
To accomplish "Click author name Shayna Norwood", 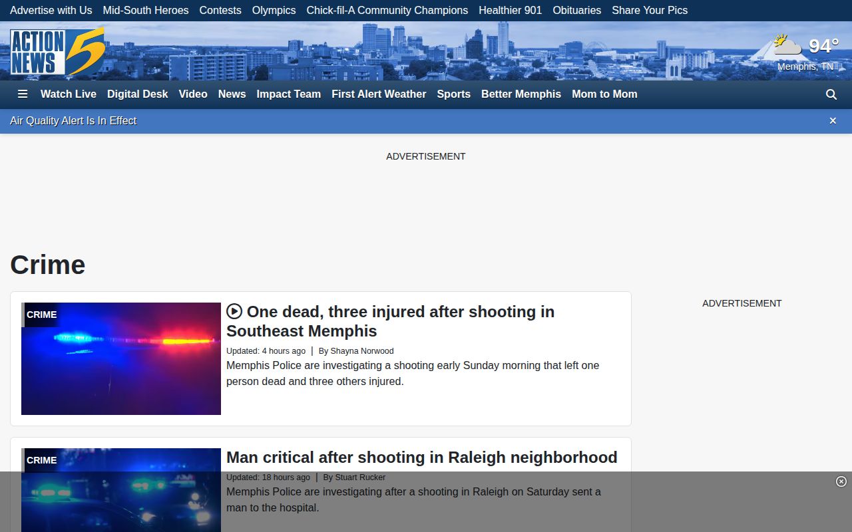I will 362,351.
